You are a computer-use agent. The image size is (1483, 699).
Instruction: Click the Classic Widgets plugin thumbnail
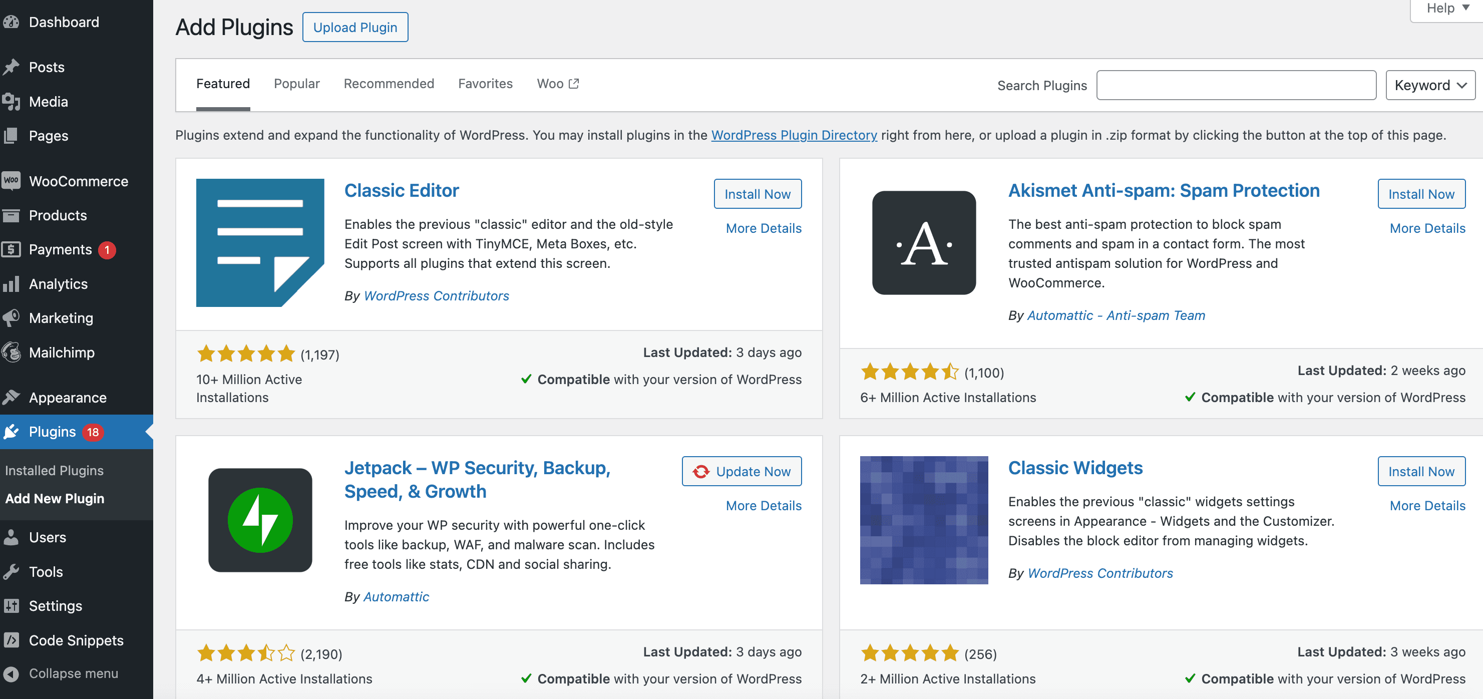pos(924,520)
